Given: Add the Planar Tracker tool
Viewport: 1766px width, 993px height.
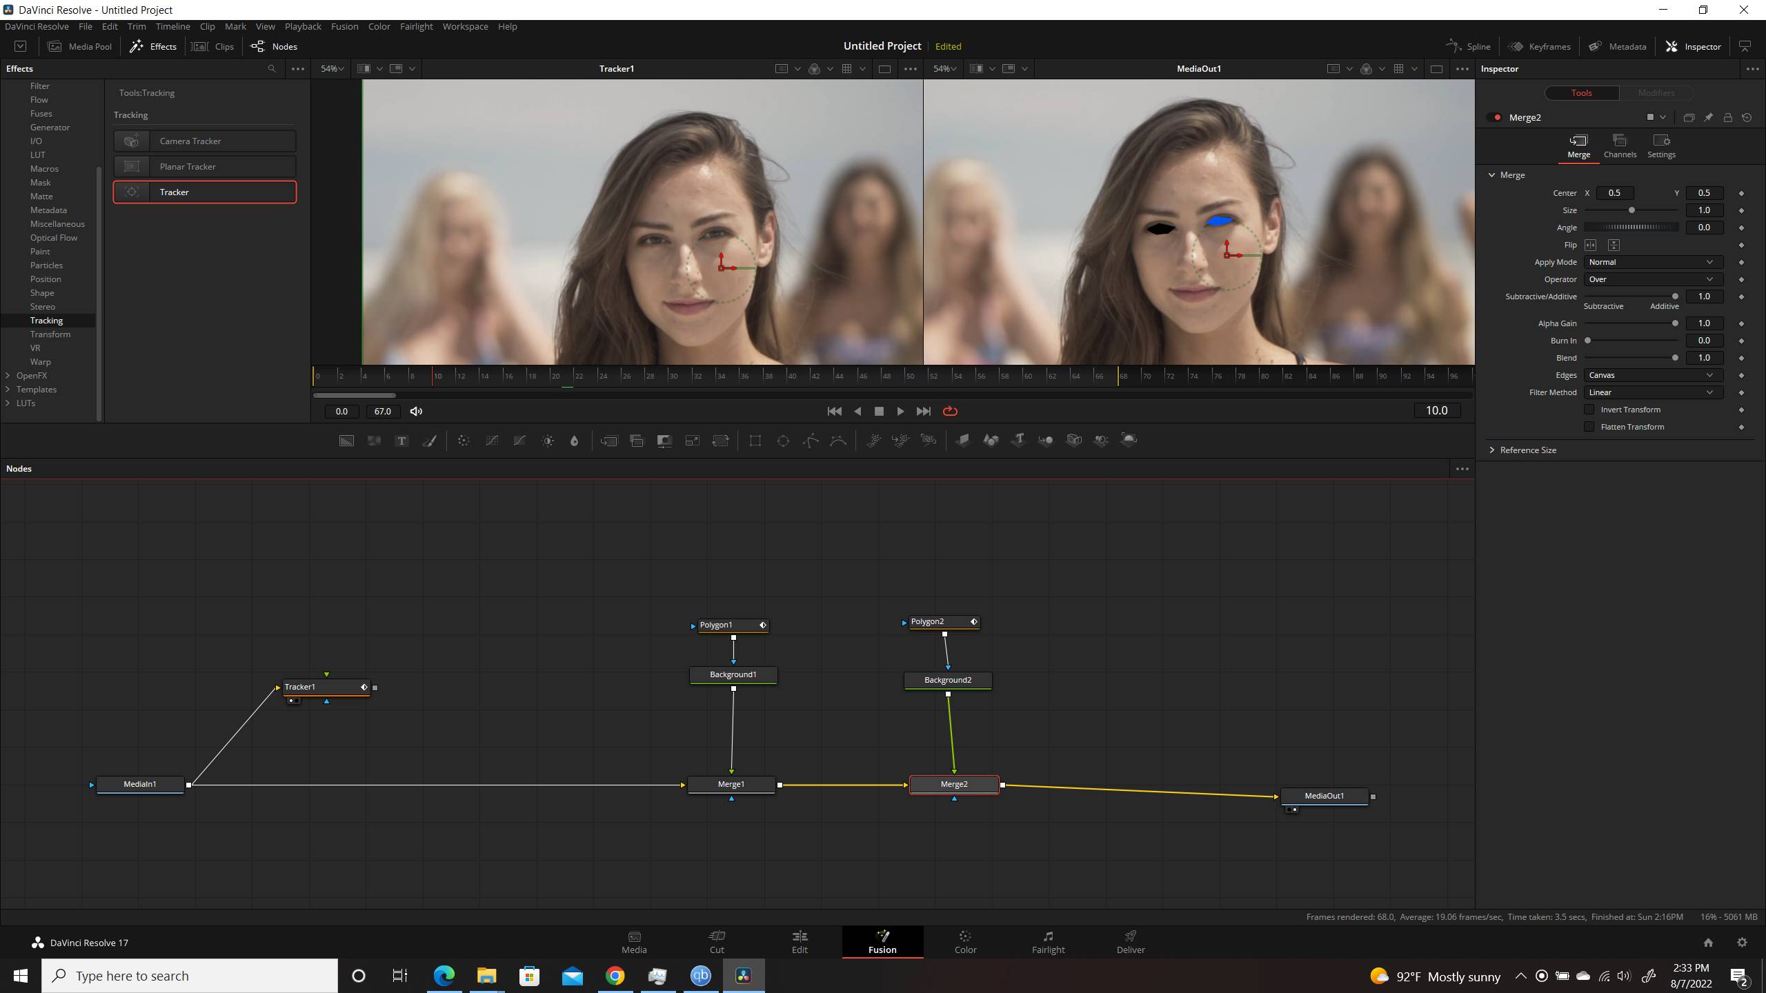Looking at the screenshot, I should pos(205,167).
